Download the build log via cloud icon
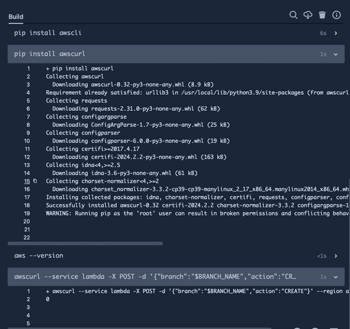This screenshot has height=329, width=350. coord(308,15)
